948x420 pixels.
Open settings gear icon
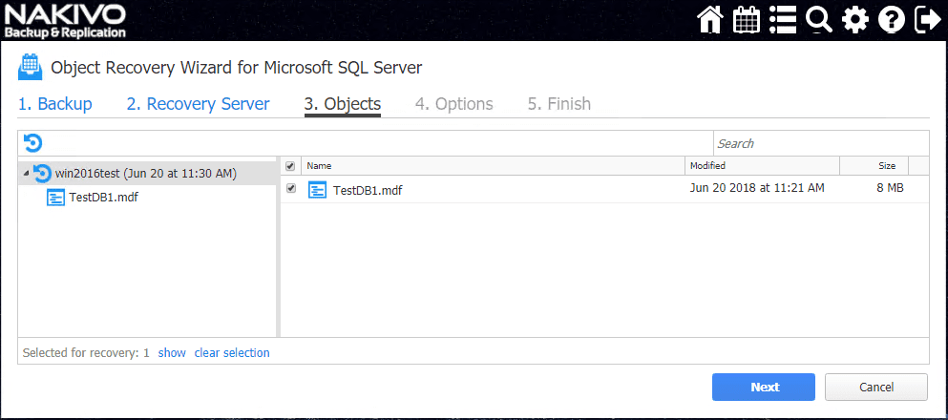[x=854, y=19]
